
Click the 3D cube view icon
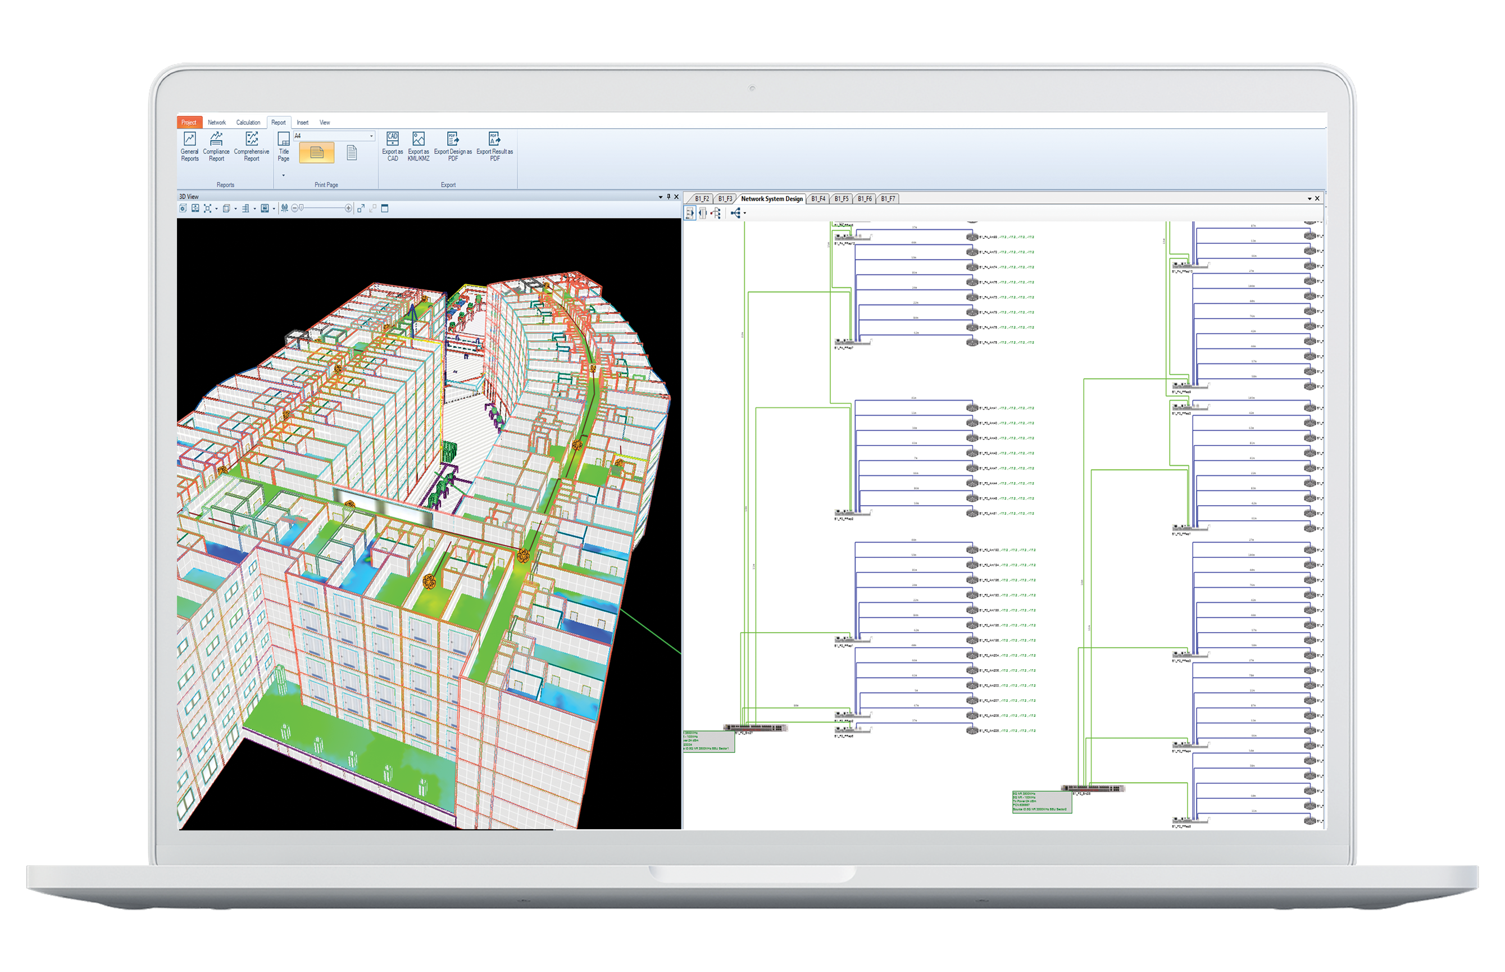(226, 208)
